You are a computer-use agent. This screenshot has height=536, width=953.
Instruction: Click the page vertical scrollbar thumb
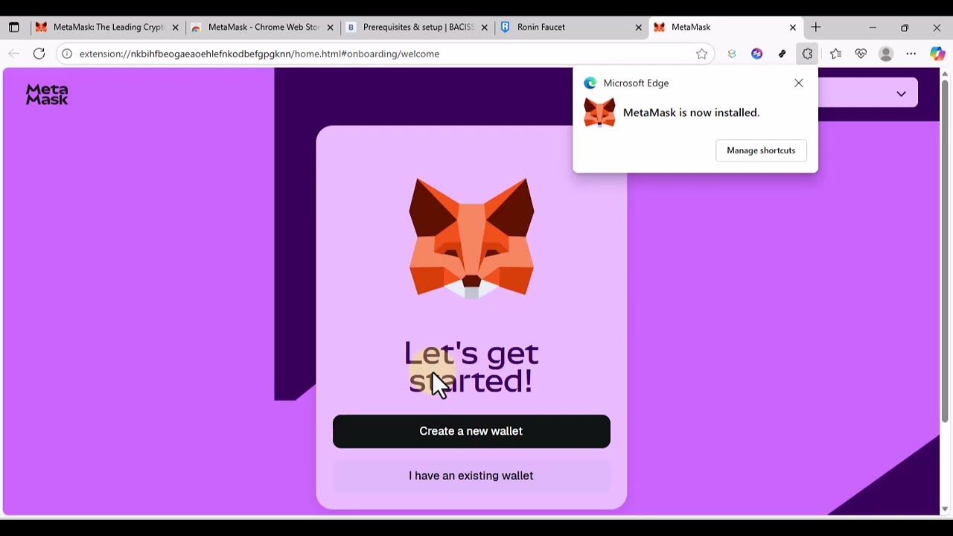pyautogui.click(x=945, y=251)
